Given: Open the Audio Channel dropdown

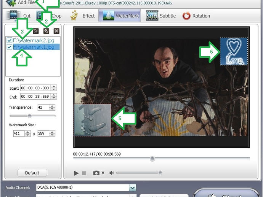Looking at the screenshot, I should point(132,187).
